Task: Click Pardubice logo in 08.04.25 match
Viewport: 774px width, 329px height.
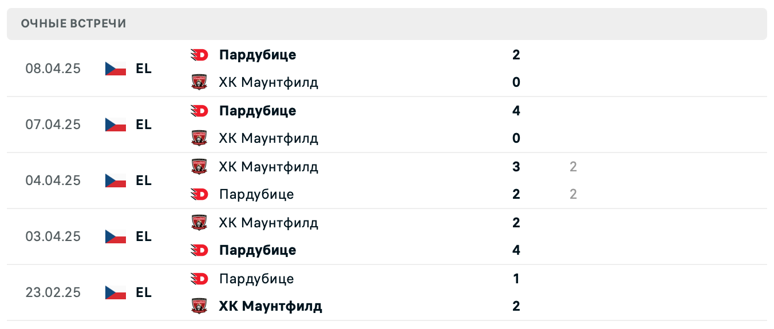Action: [x=199, y=55]
